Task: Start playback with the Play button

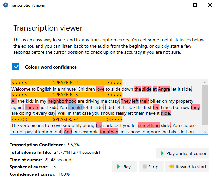Action: [x=124, y=166]
